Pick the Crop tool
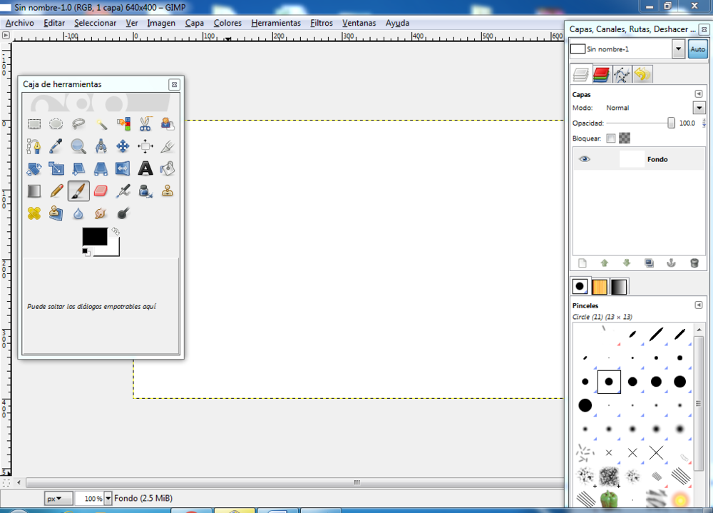 168,146
